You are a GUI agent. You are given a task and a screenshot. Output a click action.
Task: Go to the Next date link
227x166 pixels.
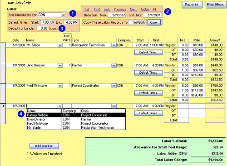pyautogui.click(x=133, y=10)
